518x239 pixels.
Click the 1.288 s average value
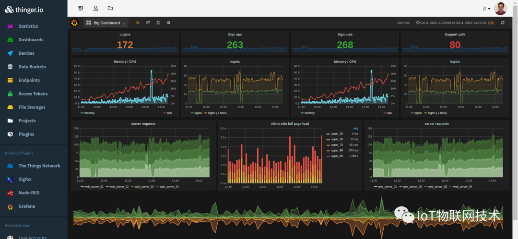353,156
